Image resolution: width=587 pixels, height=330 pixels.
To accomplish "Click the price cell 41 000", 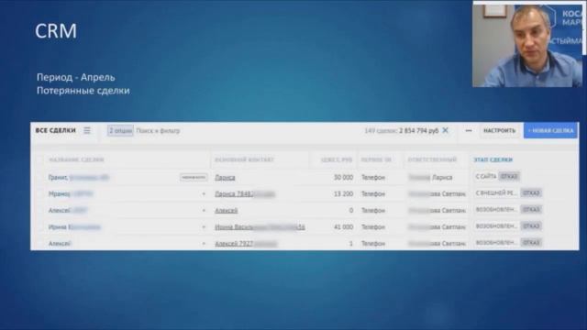I will pyautogui.click(x=343, y=227).
